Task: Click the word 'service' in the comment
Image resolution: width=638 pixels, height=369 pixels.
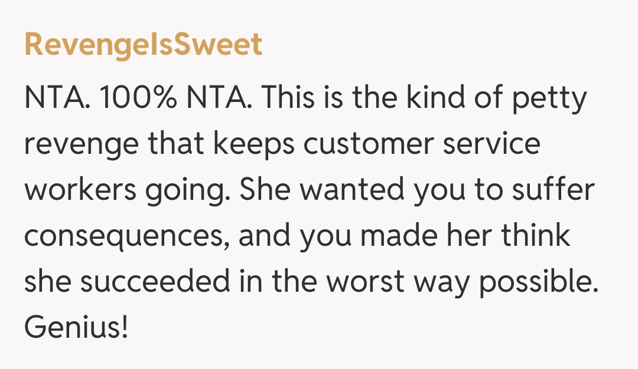Action: [x=491, y=143]
